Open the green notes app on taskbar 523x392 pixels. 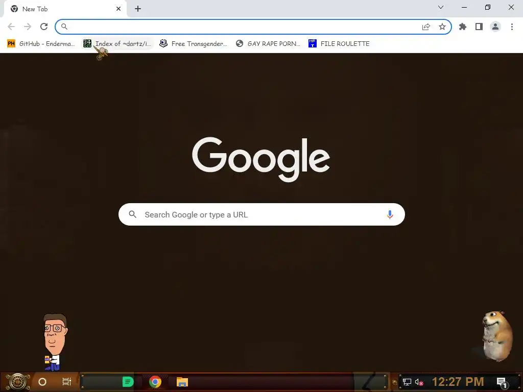[128, 382]
